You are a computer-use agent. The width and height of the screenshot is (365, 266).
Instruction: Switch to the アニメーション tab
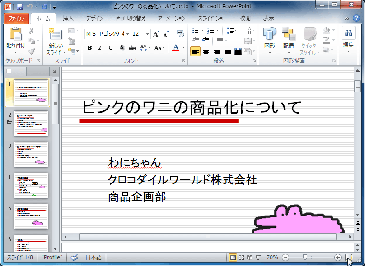click(x=172, y=18)
